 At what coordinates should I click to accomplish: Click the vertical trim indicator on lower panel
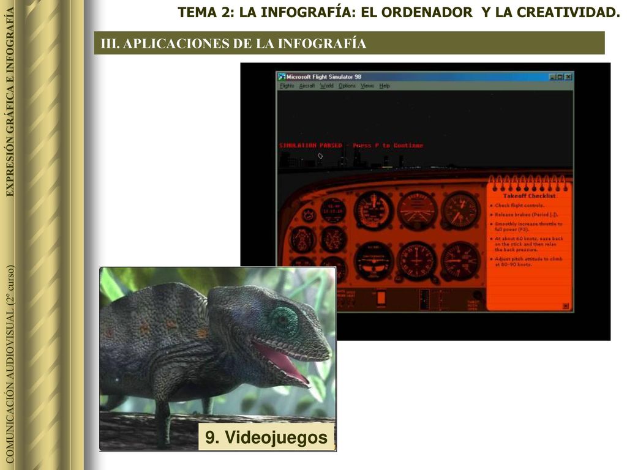coord(424,300)
